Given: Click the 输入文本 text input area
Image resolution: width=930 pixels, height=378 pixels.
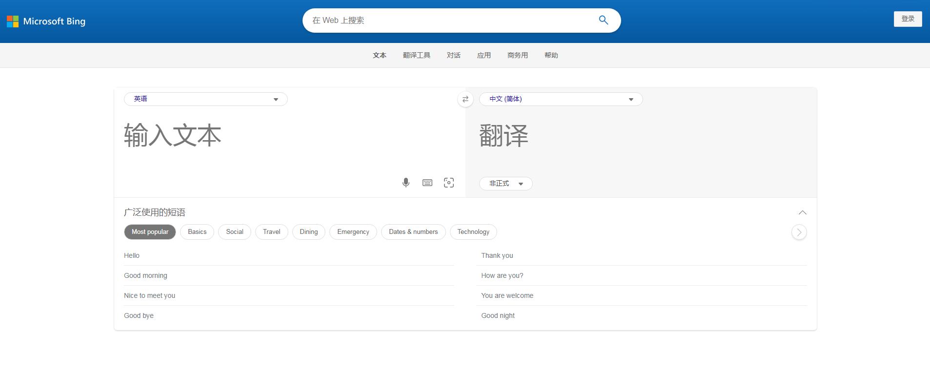Looking at the screenshot, I should 290,142.
